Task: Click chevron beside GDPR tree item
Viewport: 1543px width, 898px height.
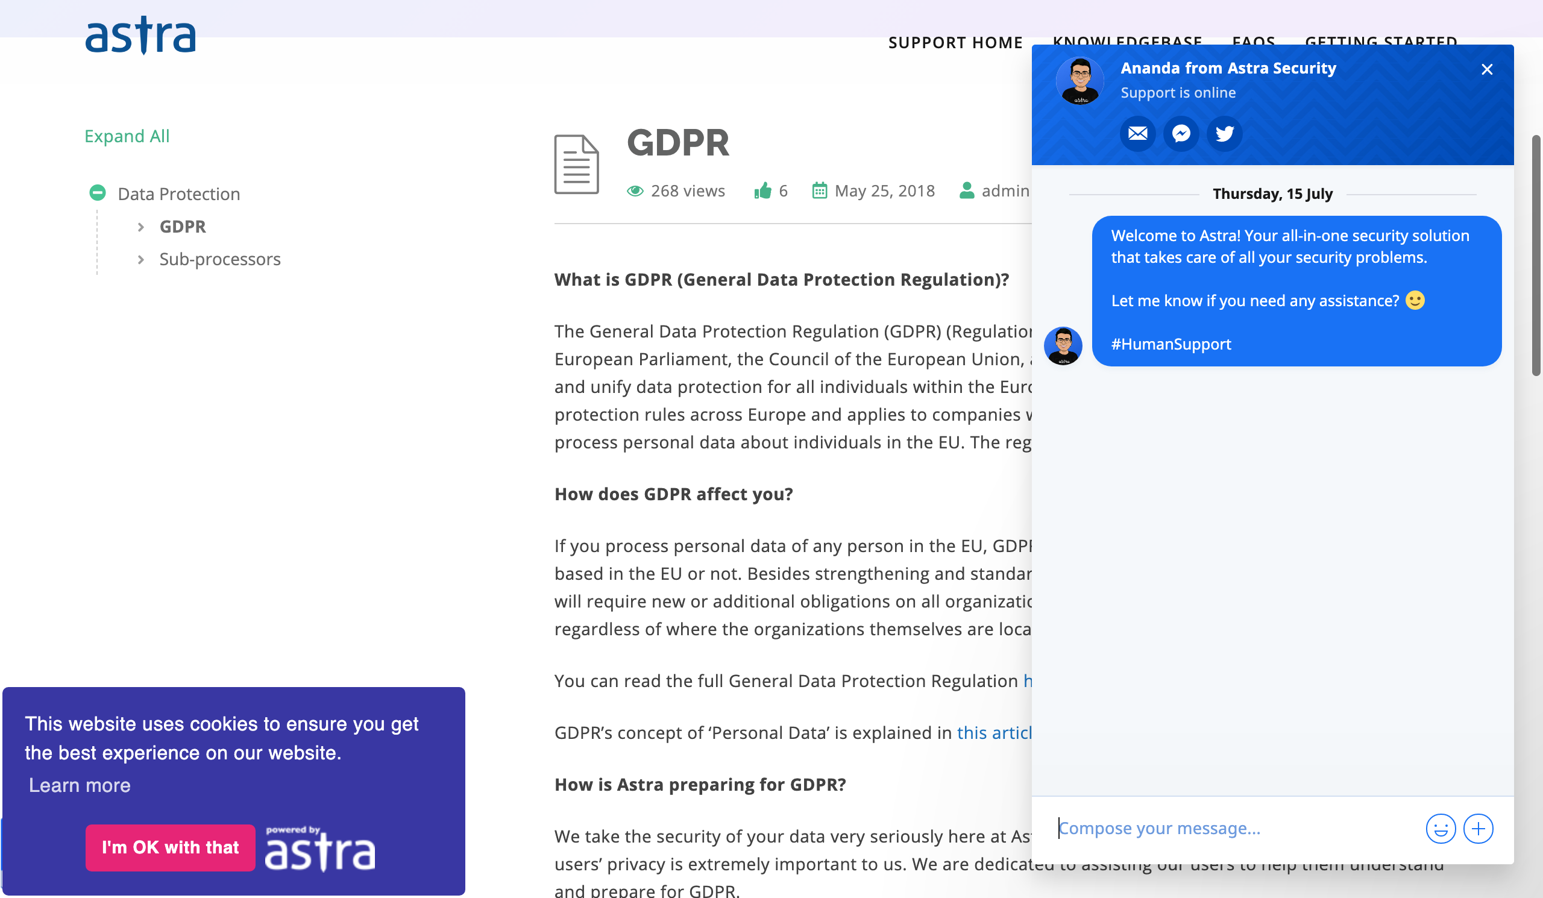Action: pos(141,227)
